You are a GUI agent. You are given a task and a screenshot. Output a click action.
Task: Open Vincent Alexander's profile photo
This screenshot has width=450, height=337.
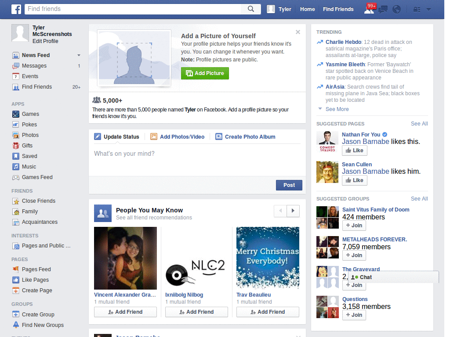coord(125,258)
